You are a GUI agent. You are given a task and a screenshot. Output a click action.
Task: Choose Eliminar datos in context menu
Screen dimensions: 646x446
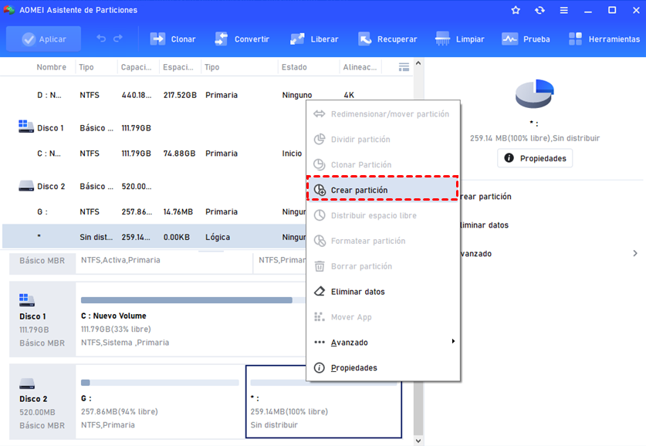click(383, 292)
